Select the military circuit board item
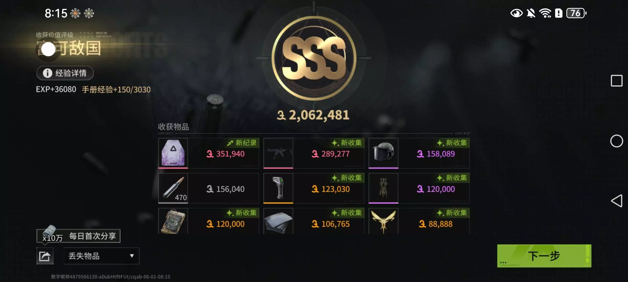 click(x=173, y=221)
